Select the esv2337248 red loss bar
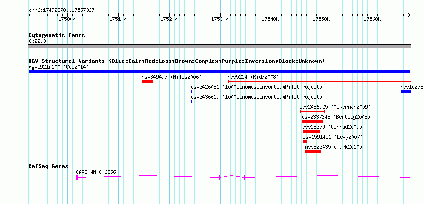424x204 pixels. point(313,122)
